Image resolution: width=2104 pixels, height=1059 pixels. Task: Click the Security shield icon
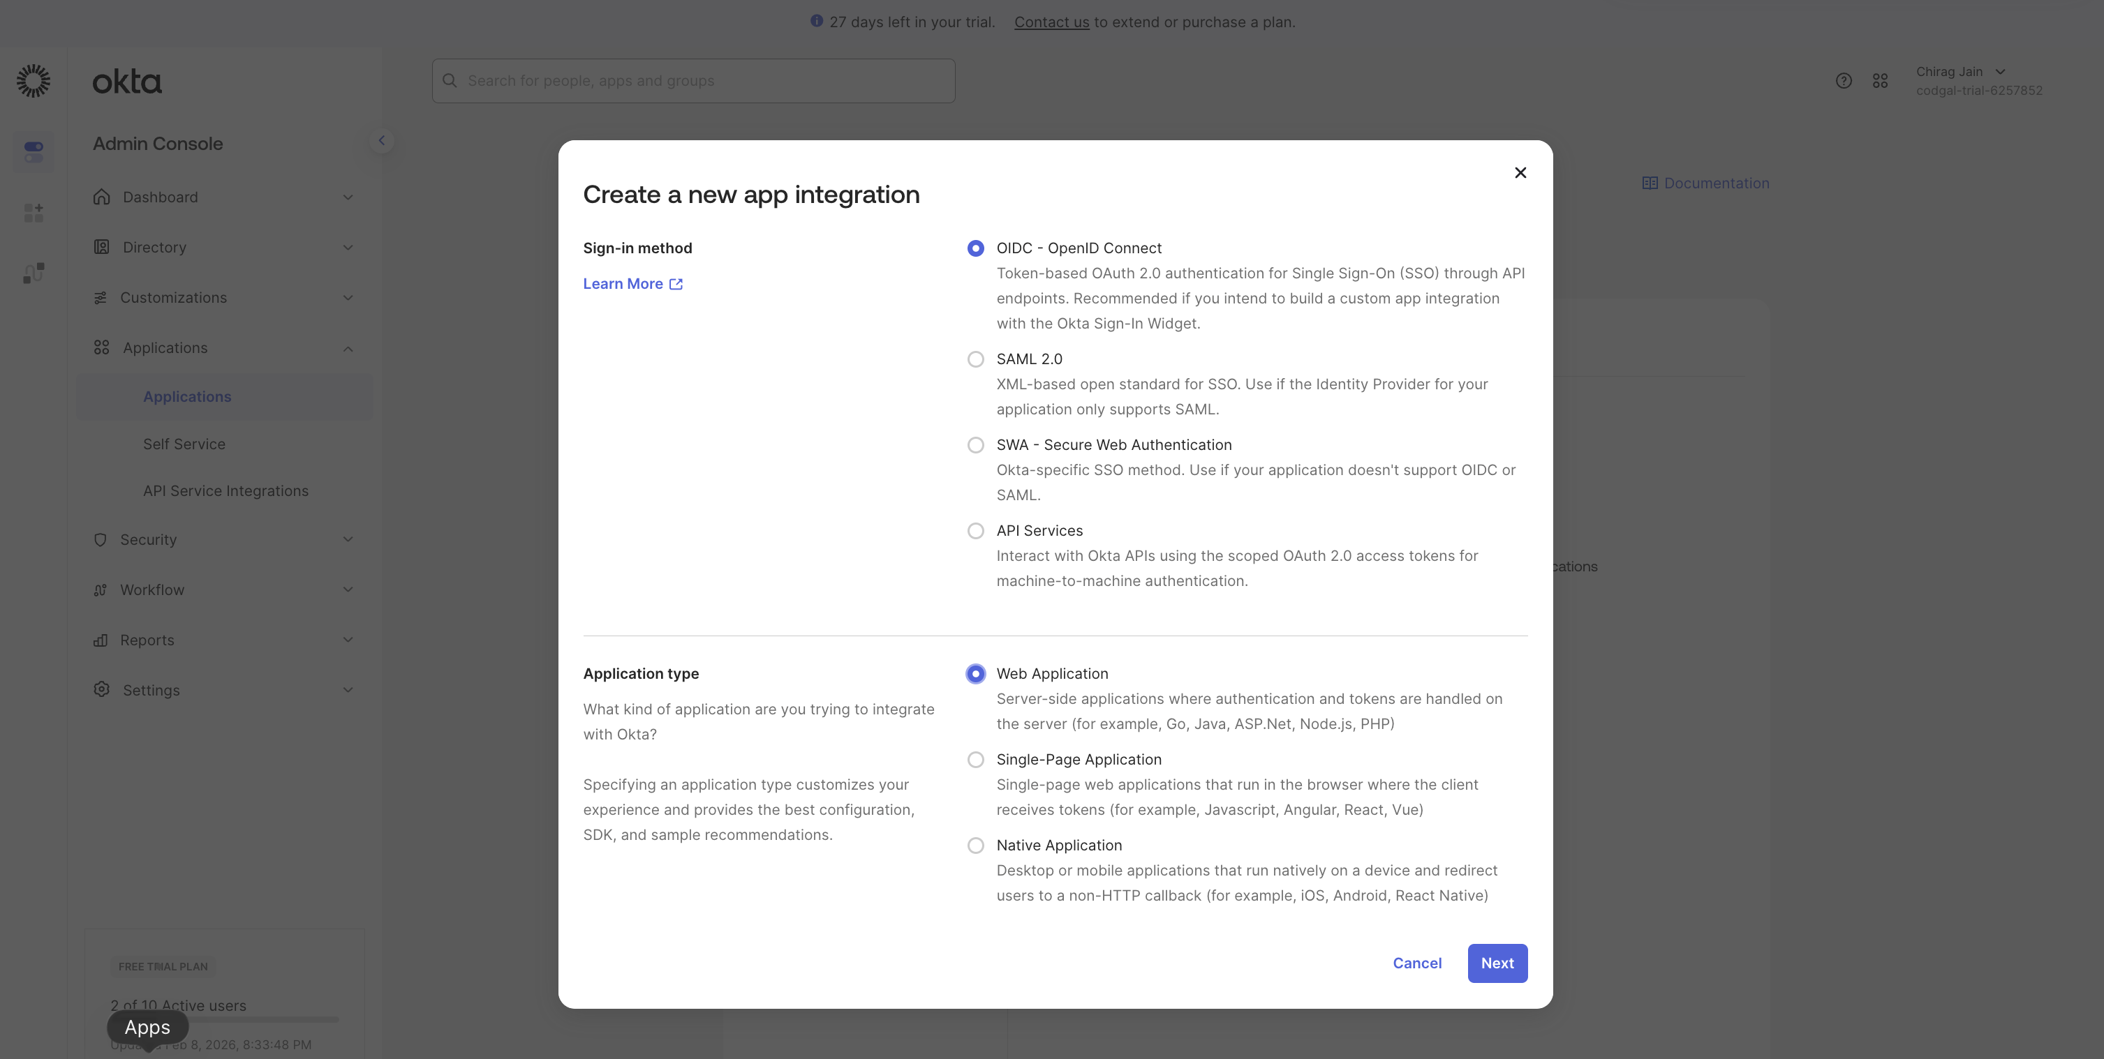(101, 540)
